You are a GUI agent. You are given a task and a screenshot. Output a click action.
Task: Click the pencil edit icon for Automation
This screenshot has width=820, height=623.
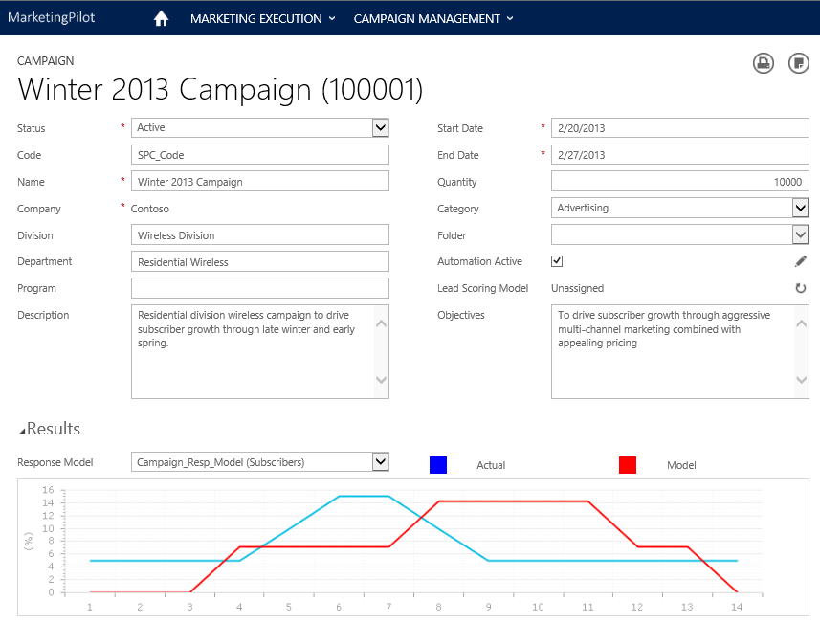(801, 261)
